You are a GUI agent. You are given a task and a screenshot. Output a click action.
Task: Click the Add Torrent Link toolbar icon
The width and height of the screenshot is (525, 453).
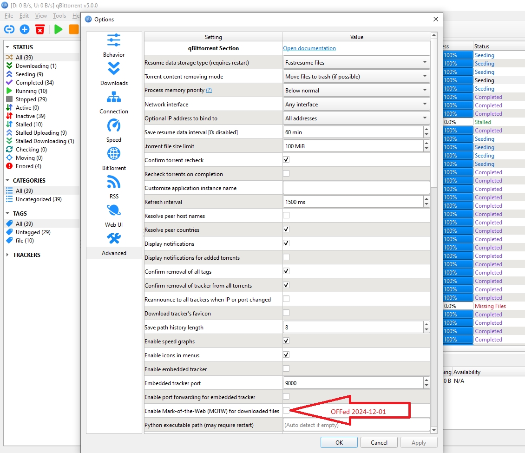point(9,29)
